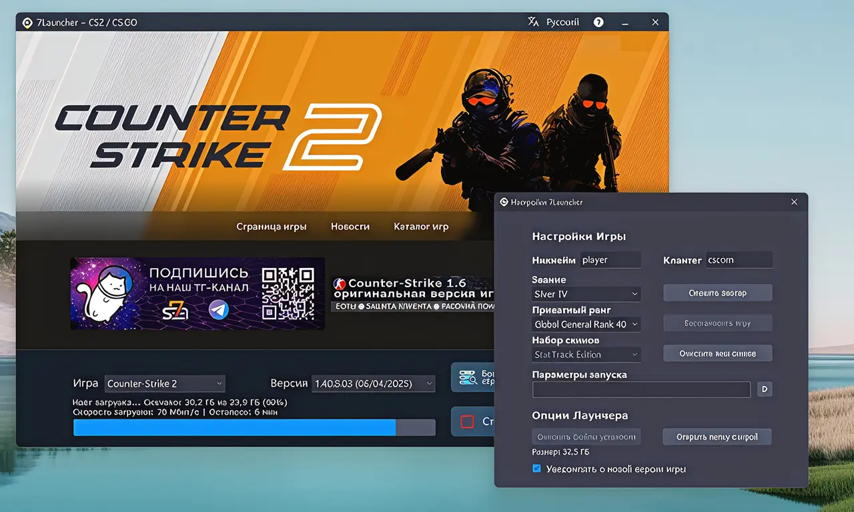Image resolution: width=854 pixels, height=512 pixels.
Task: Click the blue download progress bar
Action: click(234, 428)
